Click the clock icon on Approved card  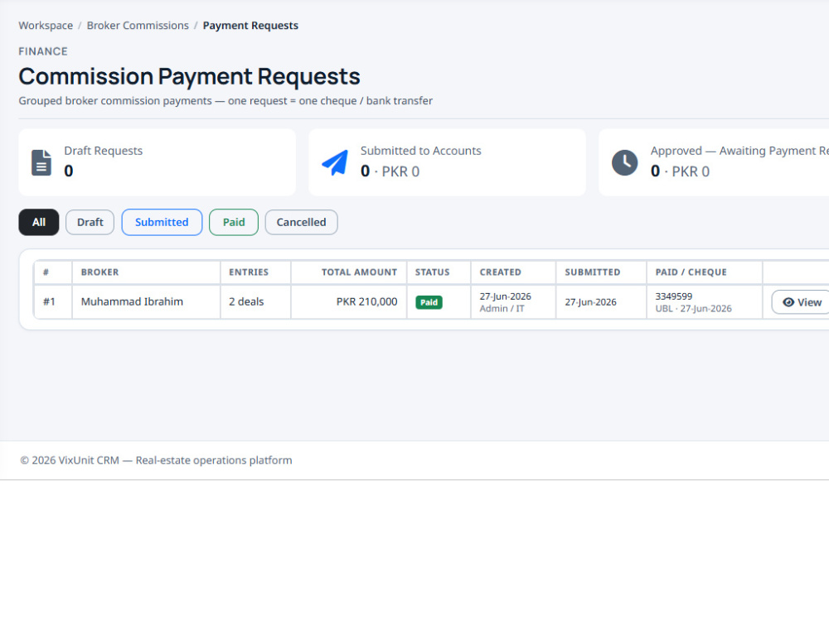(624, 162)
